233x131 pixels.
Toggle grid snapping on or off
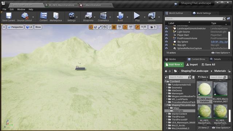coord(114,27)
